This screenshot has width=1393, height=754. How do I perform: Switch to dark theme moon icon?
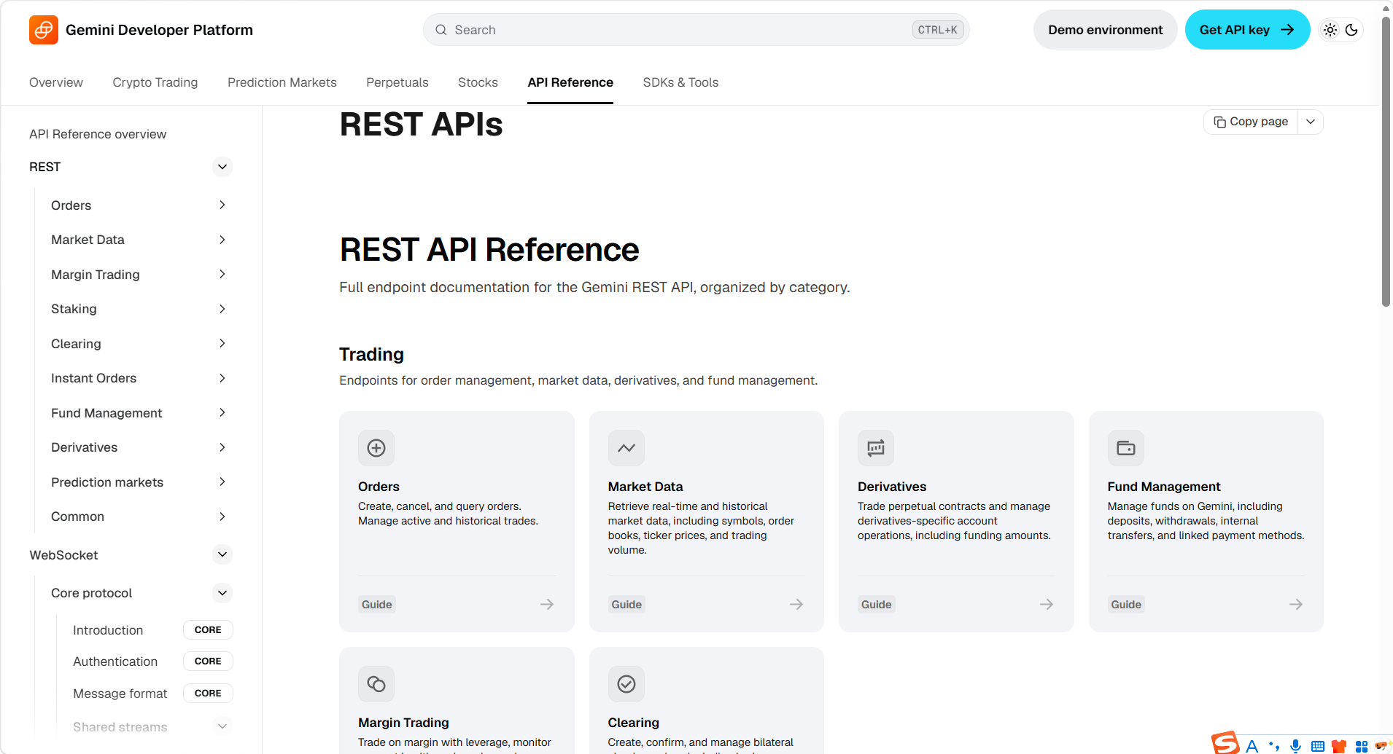[x=1351, y=30]
